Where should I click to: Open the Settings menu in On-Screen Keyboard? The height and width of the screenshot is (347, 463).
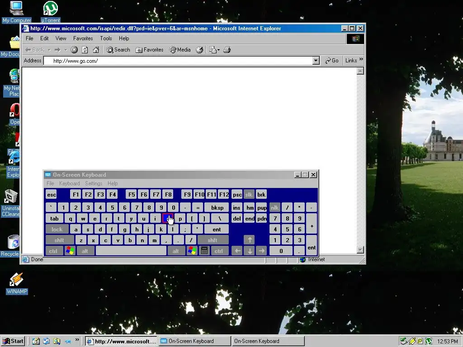[94, 183]
